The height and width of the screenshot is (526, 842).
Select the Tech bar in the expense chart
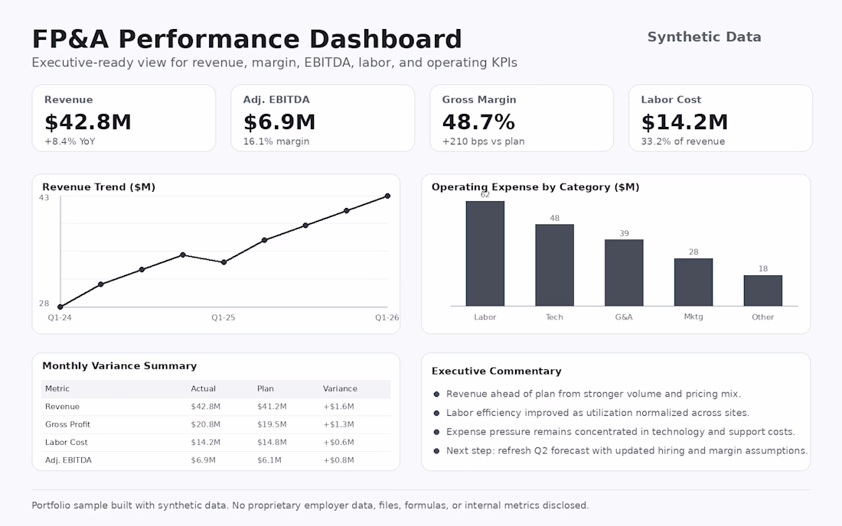555,265
